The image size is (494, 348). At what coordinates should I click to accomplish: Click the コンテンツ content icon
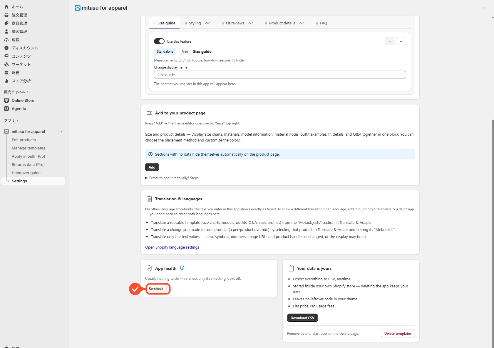6,56
